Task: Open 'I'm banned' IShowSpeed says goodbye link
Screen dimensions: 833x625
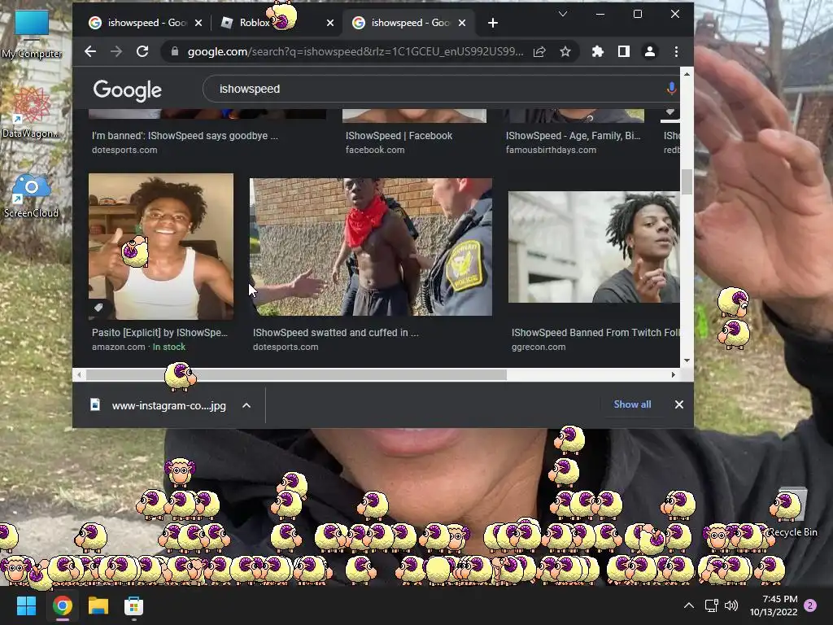Action: click(x=185, y=136)
